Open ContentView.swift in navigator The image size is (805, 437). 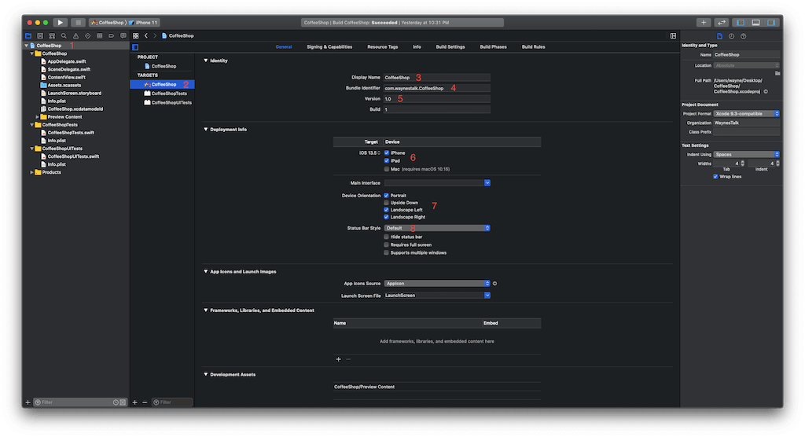tap(66, 78)
